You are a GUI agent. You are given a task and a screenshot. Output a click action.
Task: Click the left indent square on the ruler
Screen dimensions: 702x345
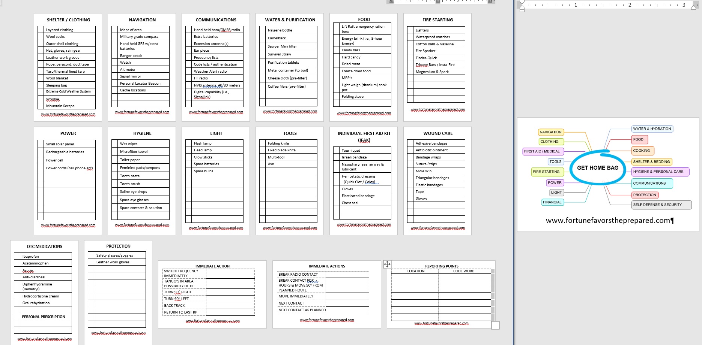tap(522, 10)
